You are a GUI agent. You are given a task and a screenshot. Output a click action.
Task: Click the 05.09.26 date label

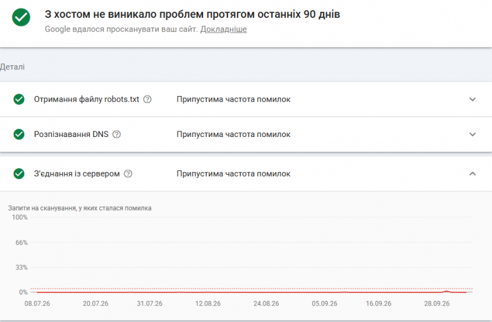click(324, 304)
